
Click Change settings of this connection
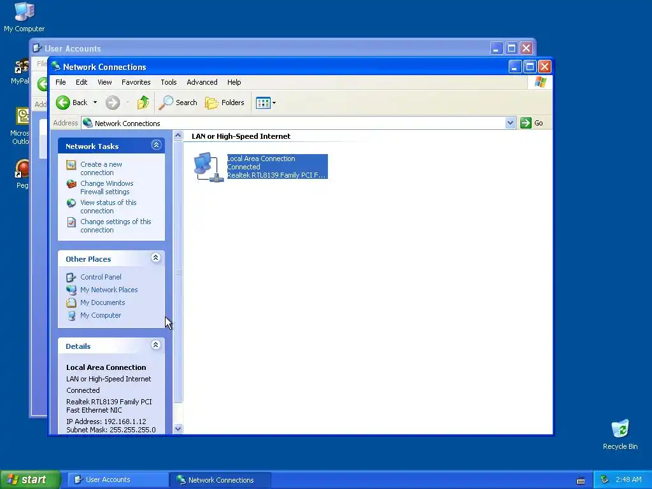point(116,226)
